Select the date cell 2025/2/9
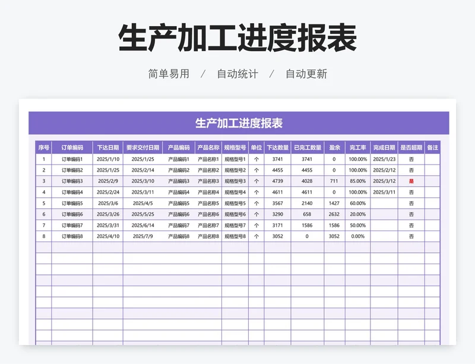The width and height of the screenshot is (475, 364). point(108,181)
